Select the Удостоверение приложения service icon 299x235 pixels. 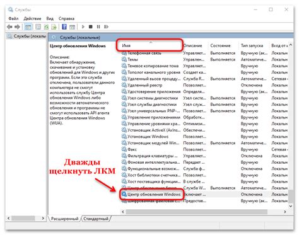pos(124,91)
